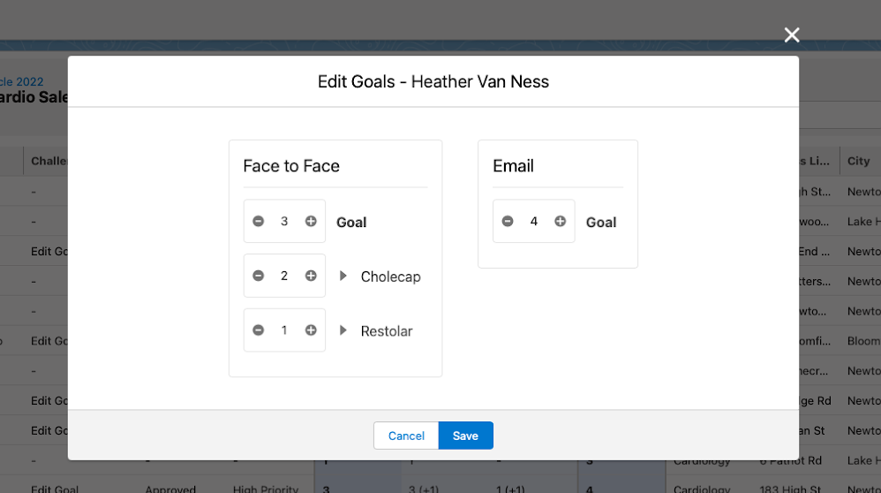Viewport: 881px width, 493px height.
Task: Click the Email goal number field
Action: click(x=534, y=221)
